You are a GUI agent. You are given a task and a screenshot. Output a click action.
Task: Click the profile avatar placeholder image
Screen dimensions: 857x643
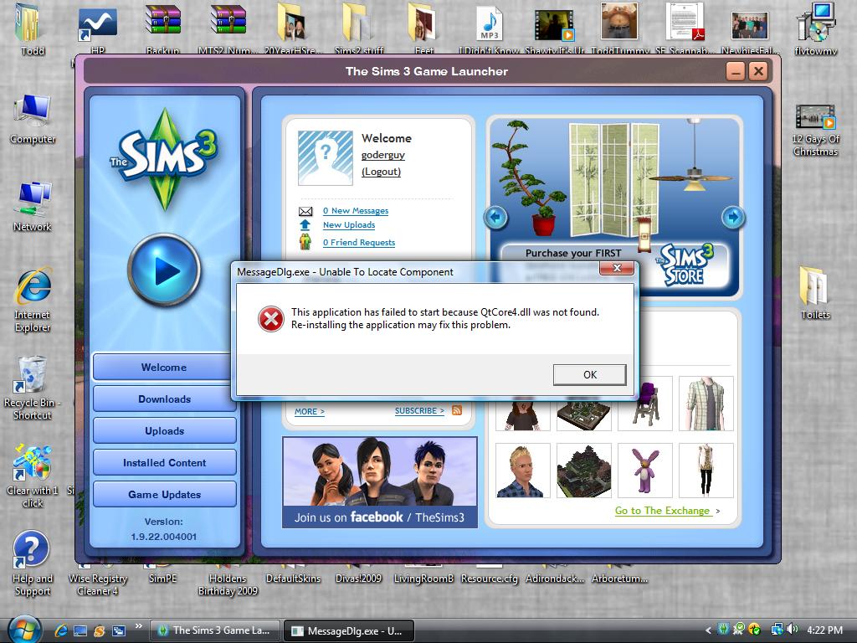pos(326,158)
